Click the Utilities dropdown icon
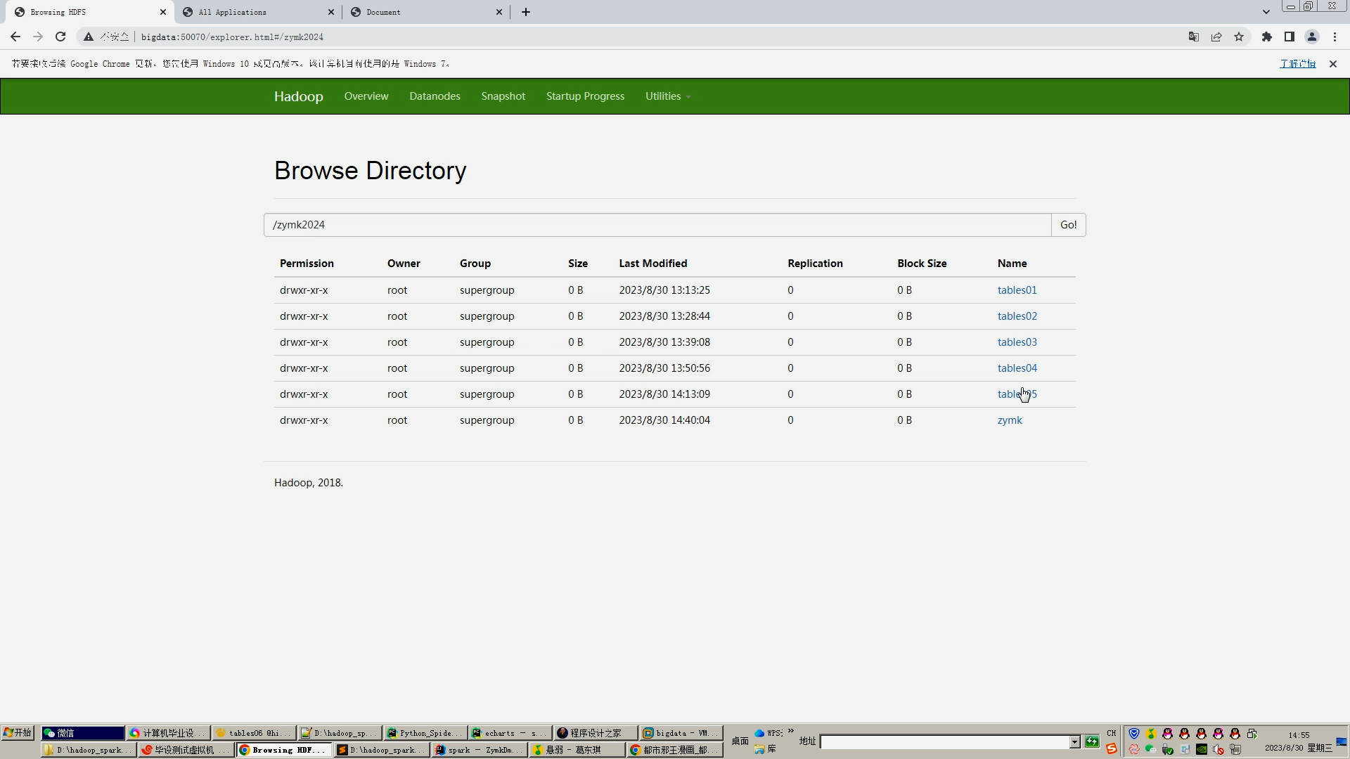The width and height of the screenshot is (1350, 759). click(689, 97)
